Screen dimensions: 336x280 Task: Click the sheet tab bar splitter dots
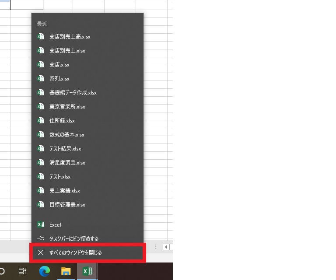156,247
